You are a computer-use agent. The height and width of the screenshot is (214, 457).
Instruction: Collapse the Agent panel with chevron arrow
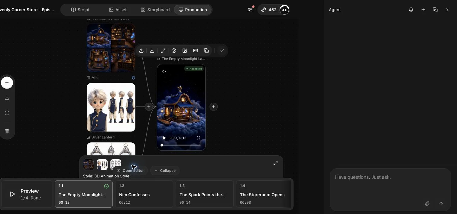pyautogui.click(x=447, y=10)
